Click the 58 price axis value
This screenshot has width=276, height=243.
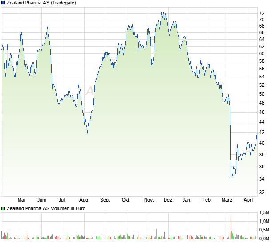[262, 61]
